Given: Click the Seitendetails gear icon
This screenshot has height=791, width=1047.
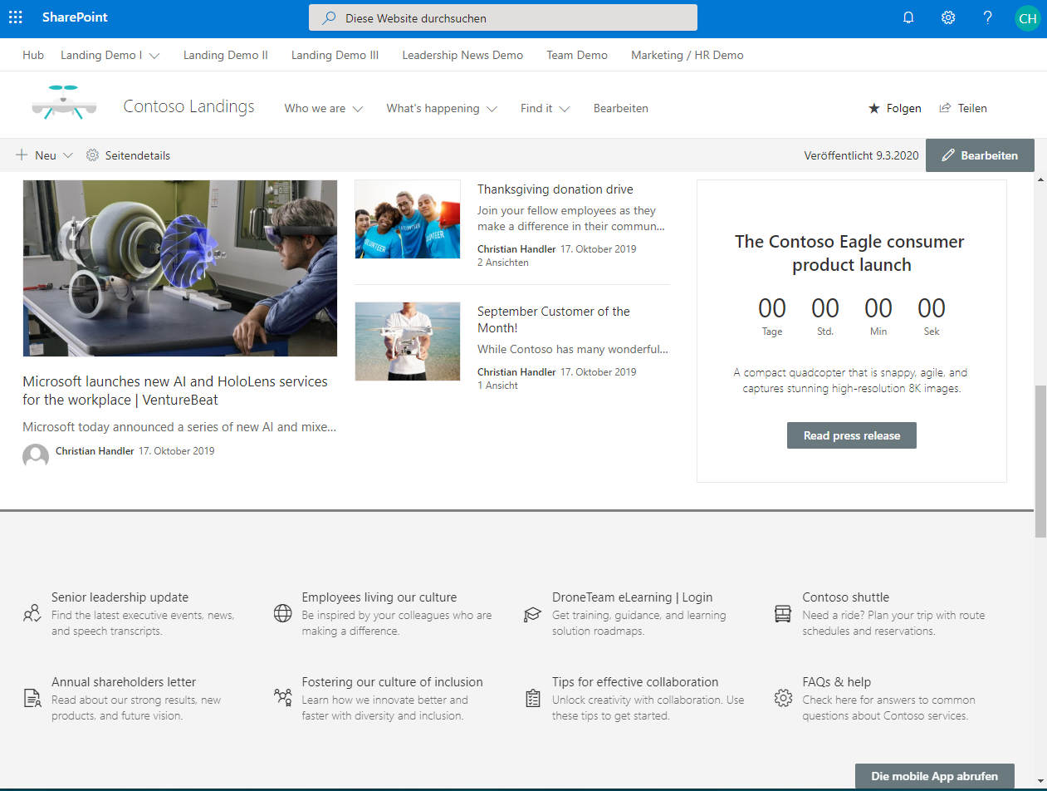Looking at the screenshot, I should coord(92,155).
